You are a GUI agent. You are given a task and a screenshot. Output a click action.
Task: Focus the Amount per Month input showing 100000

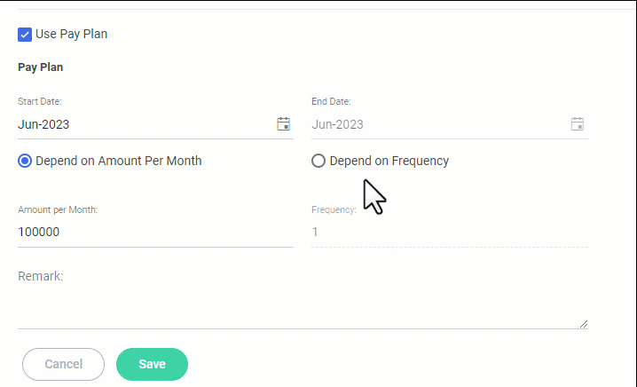[151, 232]
